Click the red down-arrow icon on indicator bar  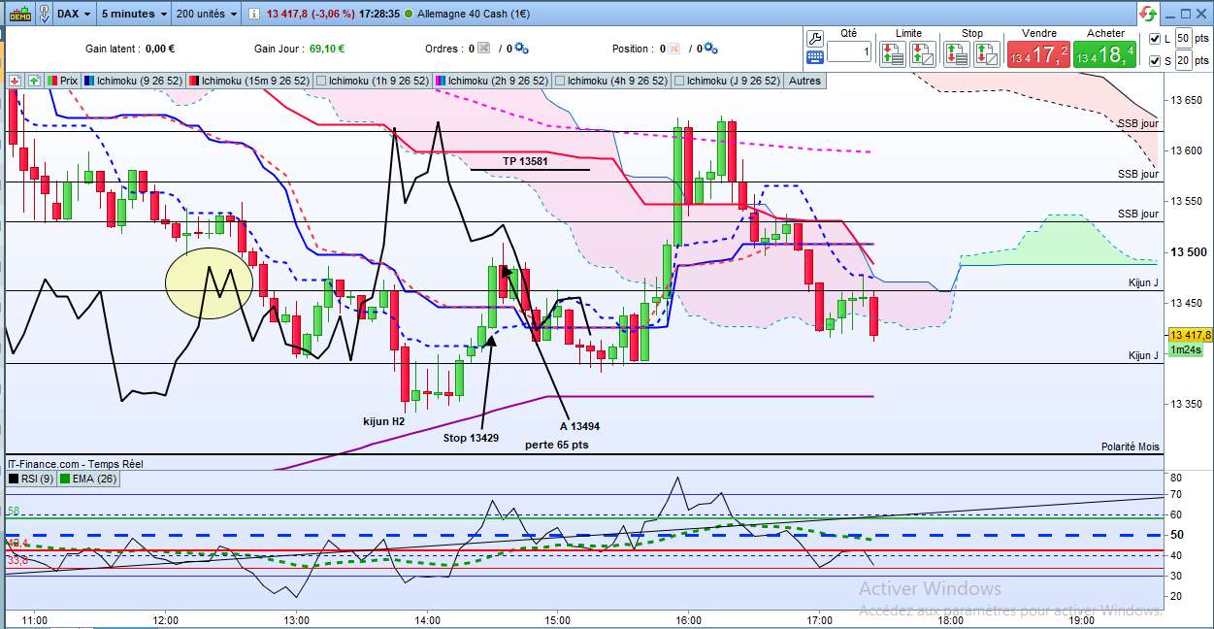tap(15, 81)
